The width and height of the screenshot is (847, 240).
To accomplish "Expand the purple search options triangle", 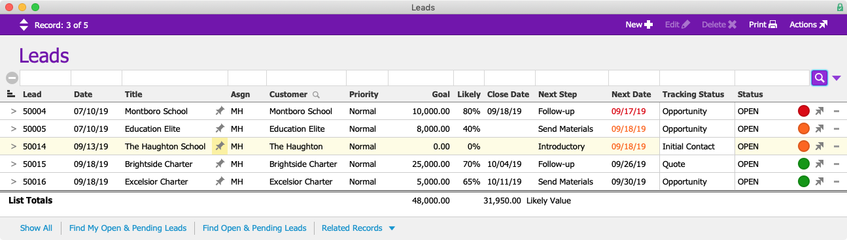I will click(x=837, y=78).
